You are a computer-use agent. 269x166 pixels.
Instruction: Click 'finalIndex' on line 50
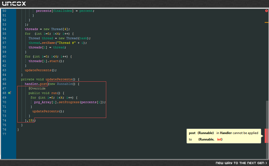63,11
